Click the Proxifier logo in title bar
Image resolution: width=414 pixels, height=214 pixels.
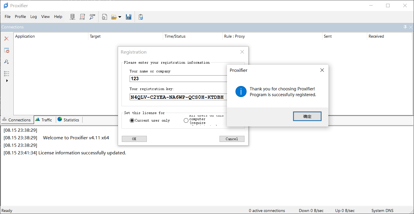[6, 6]
